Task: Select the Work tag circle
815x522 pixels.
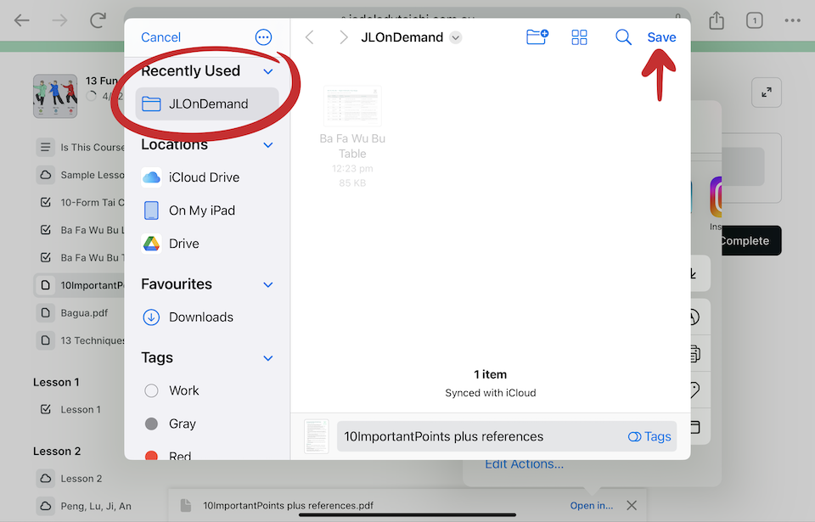Action: tap(151, 390)
